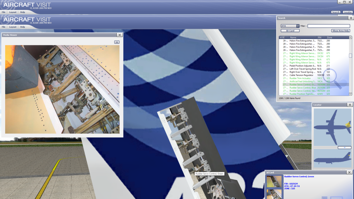Select the Rudder Position Transducer row
Image resolution: width=354 pixels, height=199 pixels.
(x=314, y=94)
